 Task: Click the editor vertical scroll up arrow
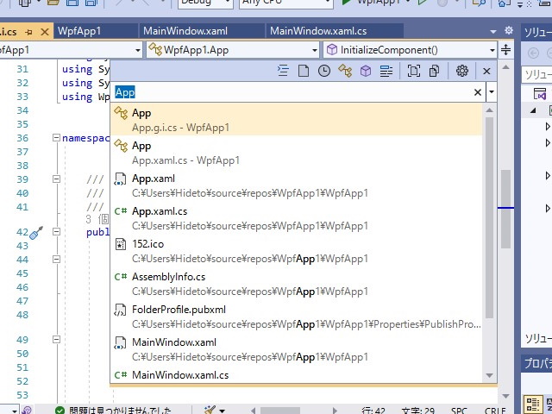(x=506, y=67)
